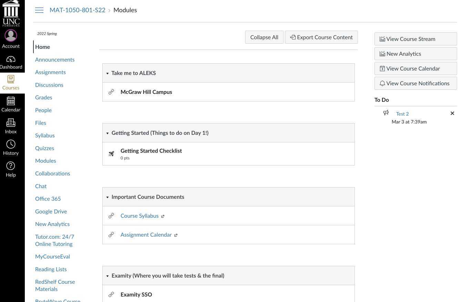Click the rocket icon beside Getting Started Checklist
463x302 pixels.
click(x=111, y=153)
